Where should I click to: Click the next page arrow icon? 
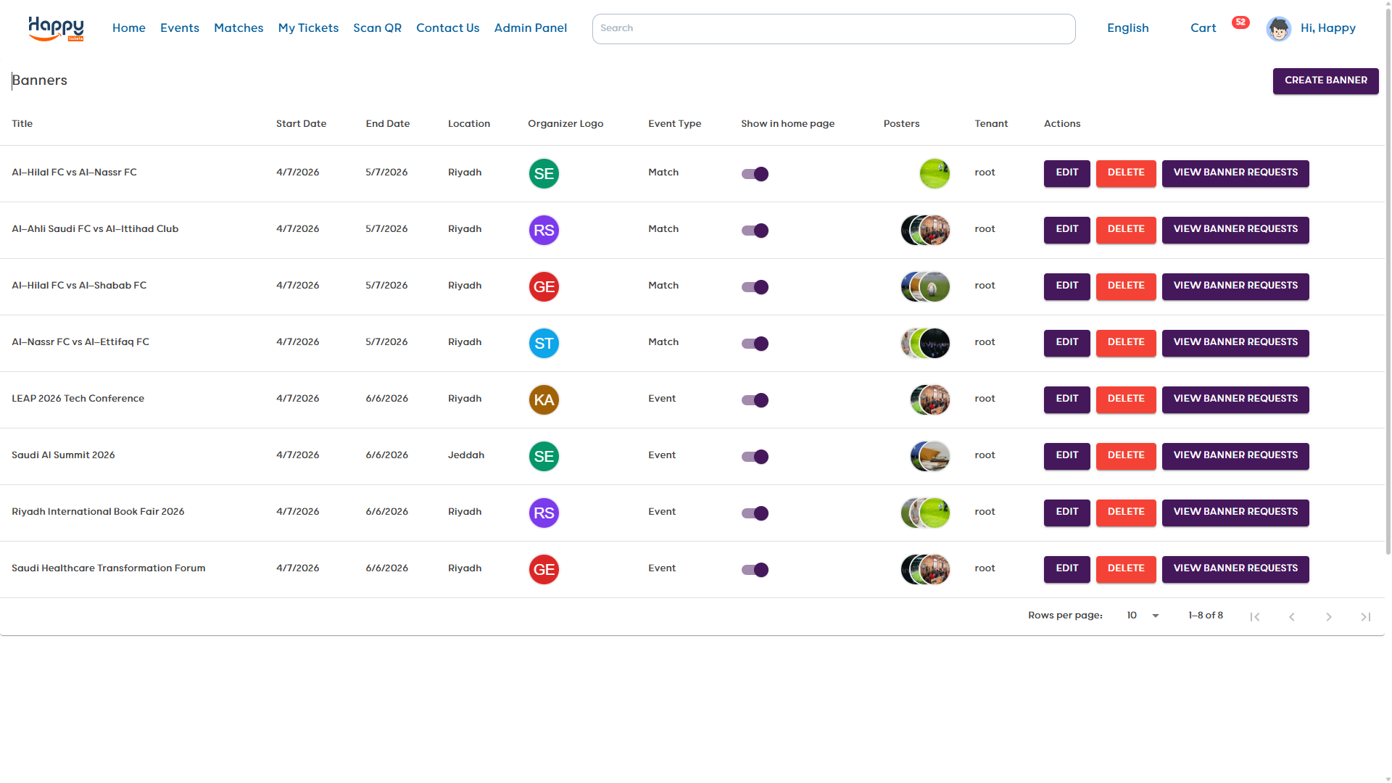click(x=1328, y=617)
